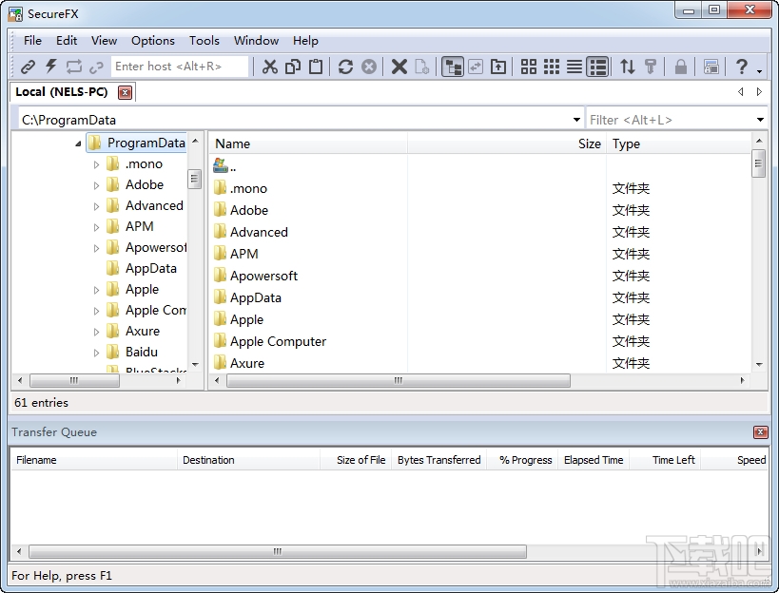Click the Cut scissors icon
The width and height of the screenshot is (779, 593).
coord(270,67)
